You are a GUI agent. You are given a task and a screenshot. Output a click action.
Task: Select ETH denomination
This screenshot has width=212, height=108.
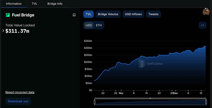point(99,25)
